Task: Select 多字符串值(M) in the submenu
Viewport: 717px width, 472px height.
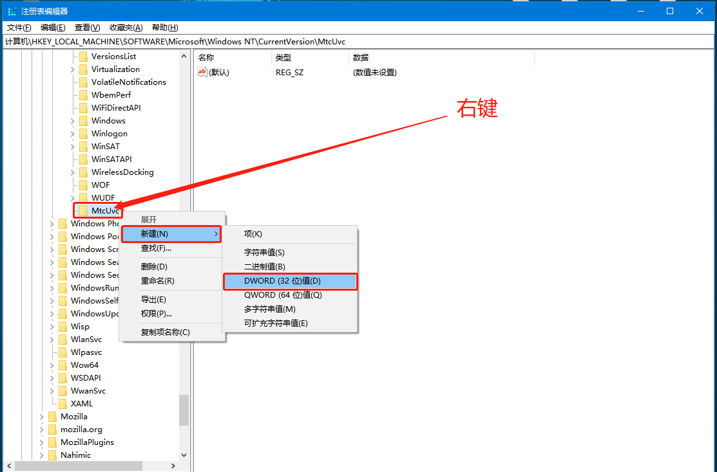Action: point(289,309)
